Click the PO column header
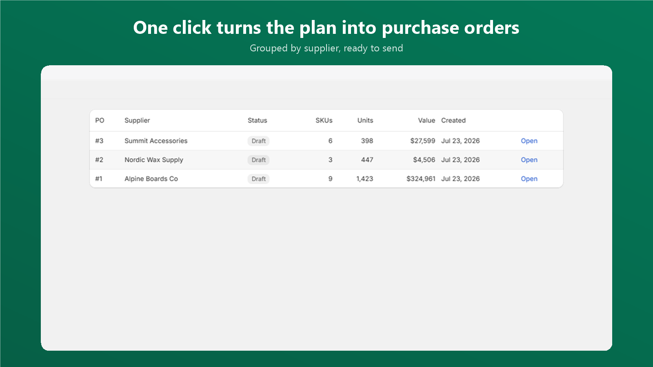Image resolution: width=653 pixels, height=367 pixels. [100, 120]
